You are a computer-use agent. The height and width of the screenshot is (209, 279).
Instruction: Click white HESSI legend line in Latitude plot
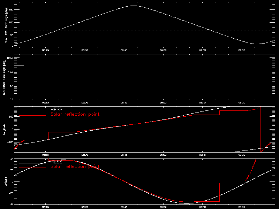click(x=32, y=163)
